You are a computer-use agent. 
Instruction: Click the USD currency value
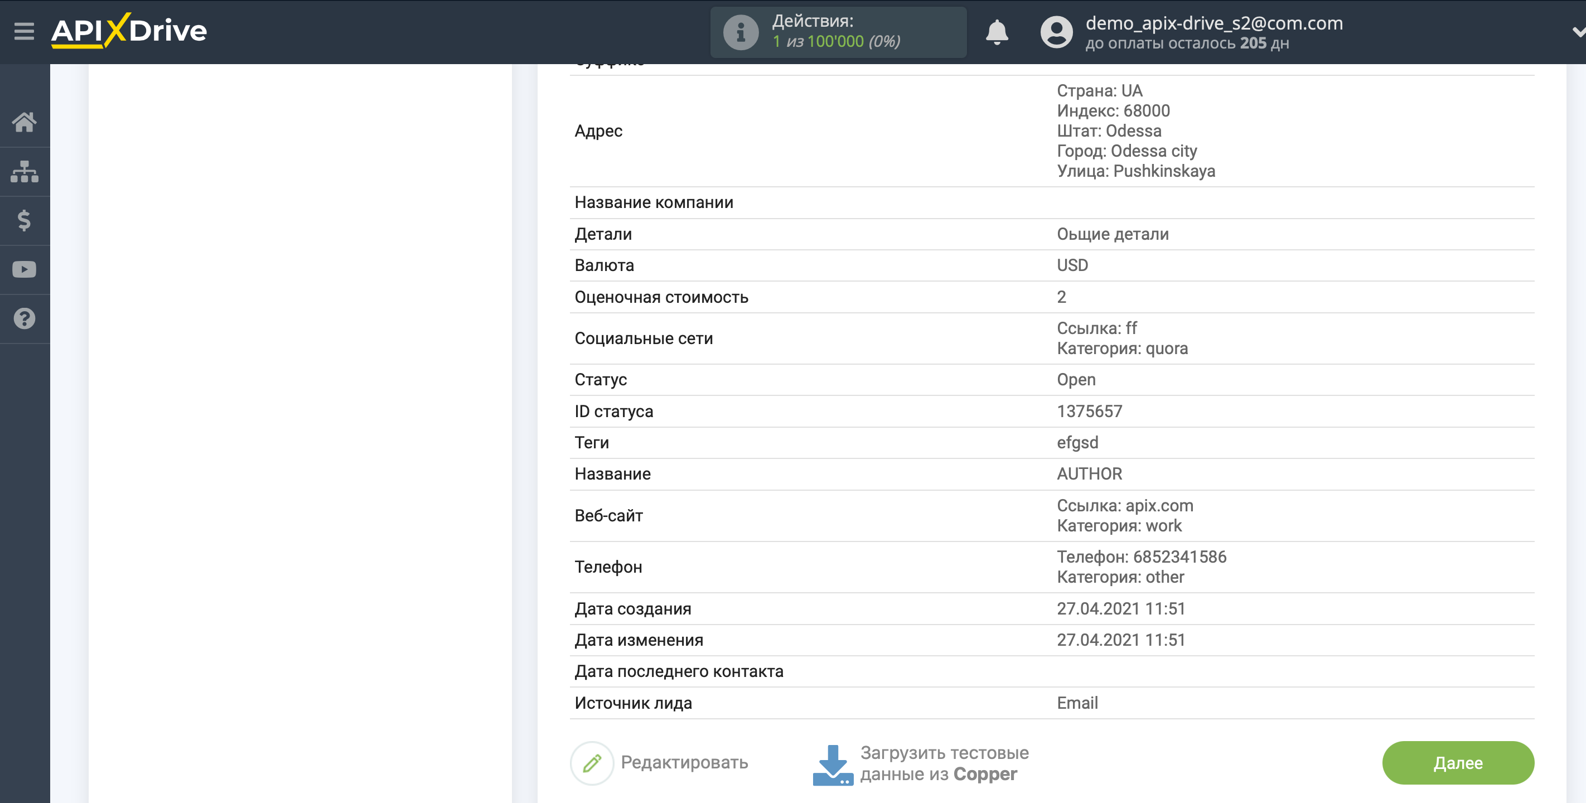click(1072, 265)
